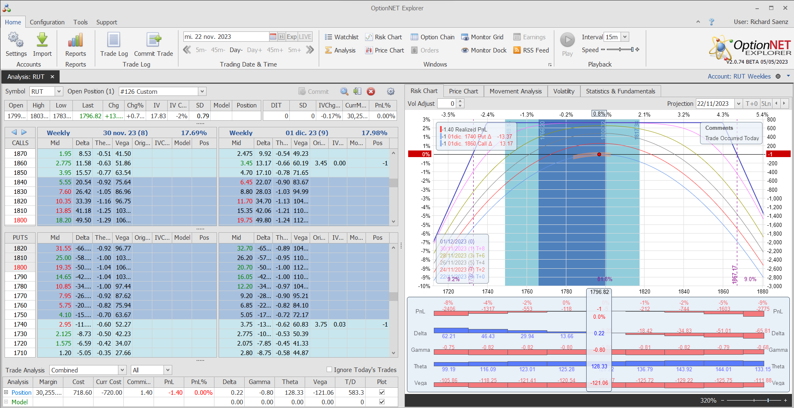Enable Ignore Today's Trades checkbox
The width and height of the screenshot is (794, 408).
point(330,370)
